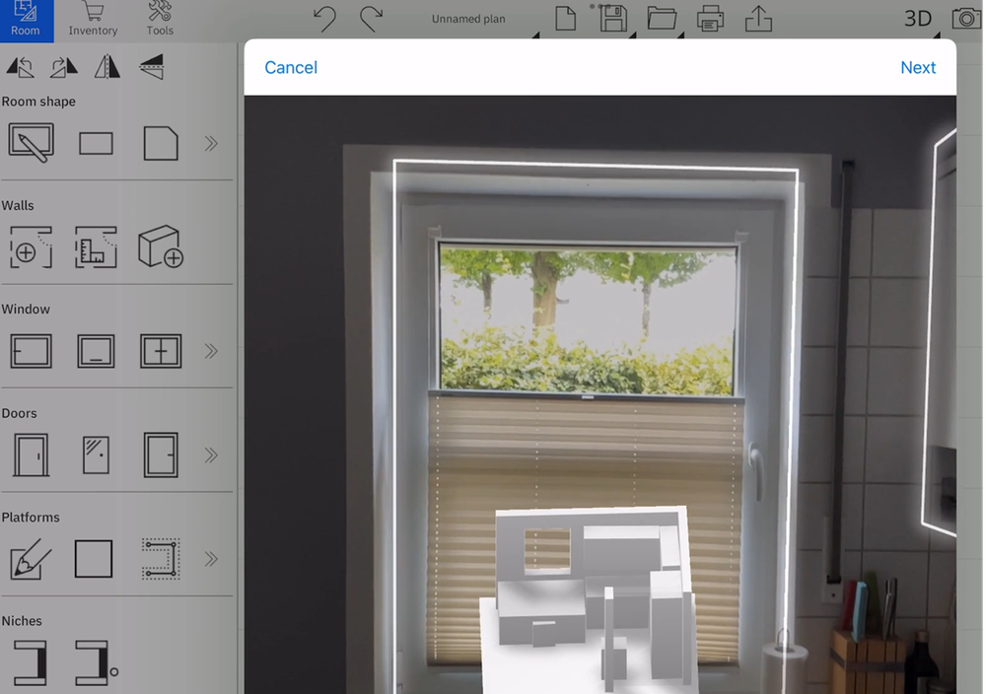Insert the glass door
The height and width of the screenshot is (694, 986).
click(96, 454)
